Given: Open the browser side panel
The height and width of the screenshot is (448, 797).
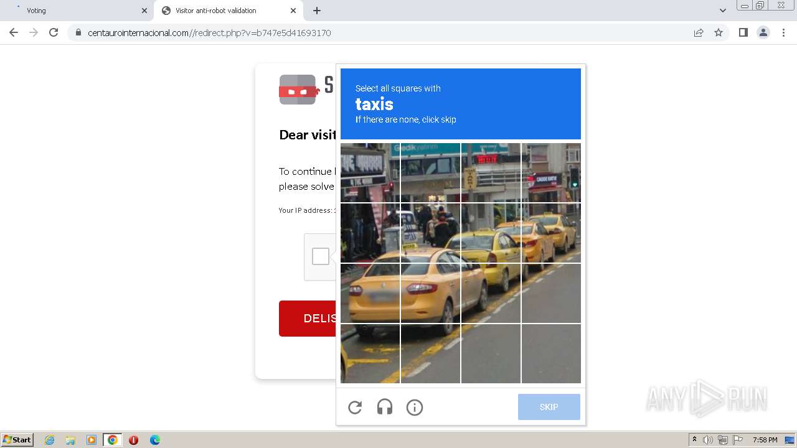Looking at the screenshot, I should 743,32.
